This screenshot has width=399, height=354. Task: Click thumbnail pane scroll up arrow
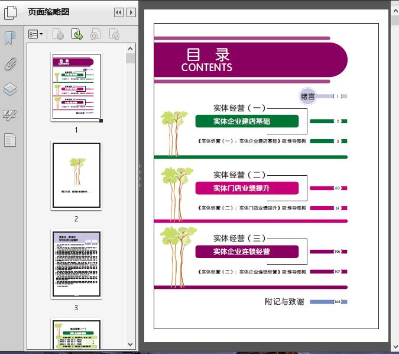pyautogui.click(x=130, y=49)
